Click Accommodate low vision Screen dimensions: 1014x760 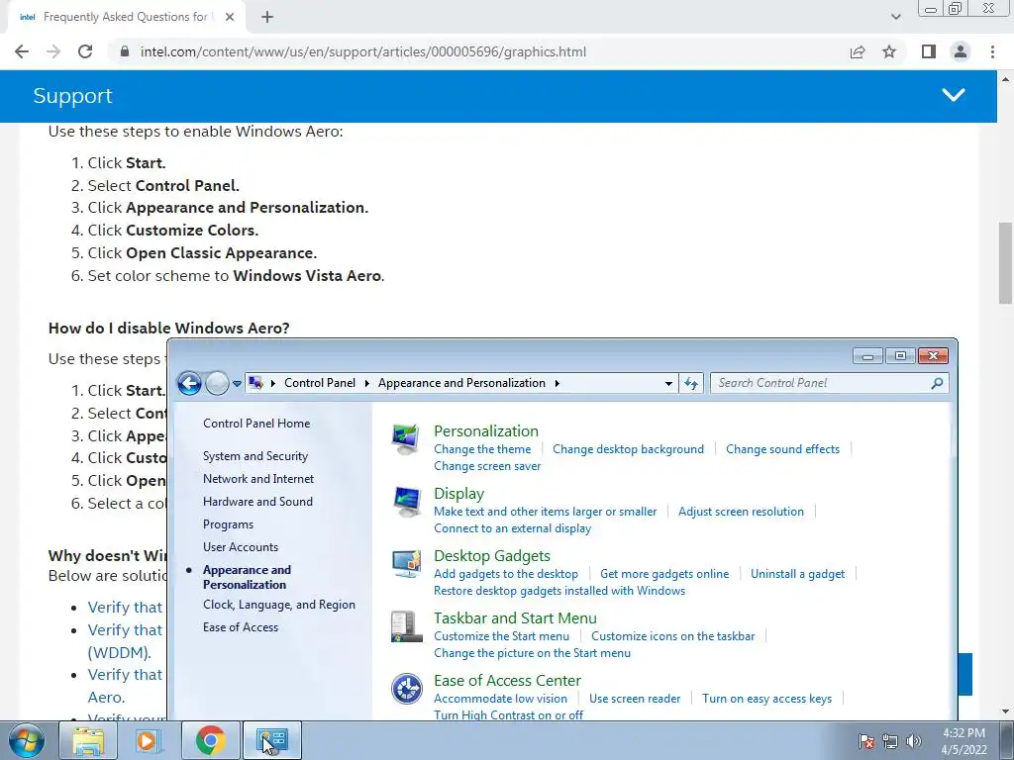click(500, 699)
